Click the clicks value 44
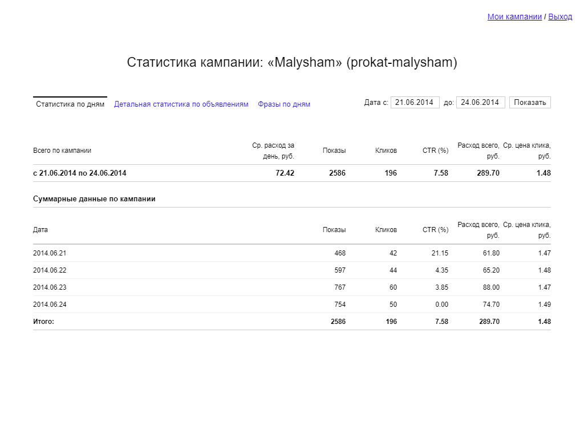Viewport: 584px width, 438px height. point(394,270)
